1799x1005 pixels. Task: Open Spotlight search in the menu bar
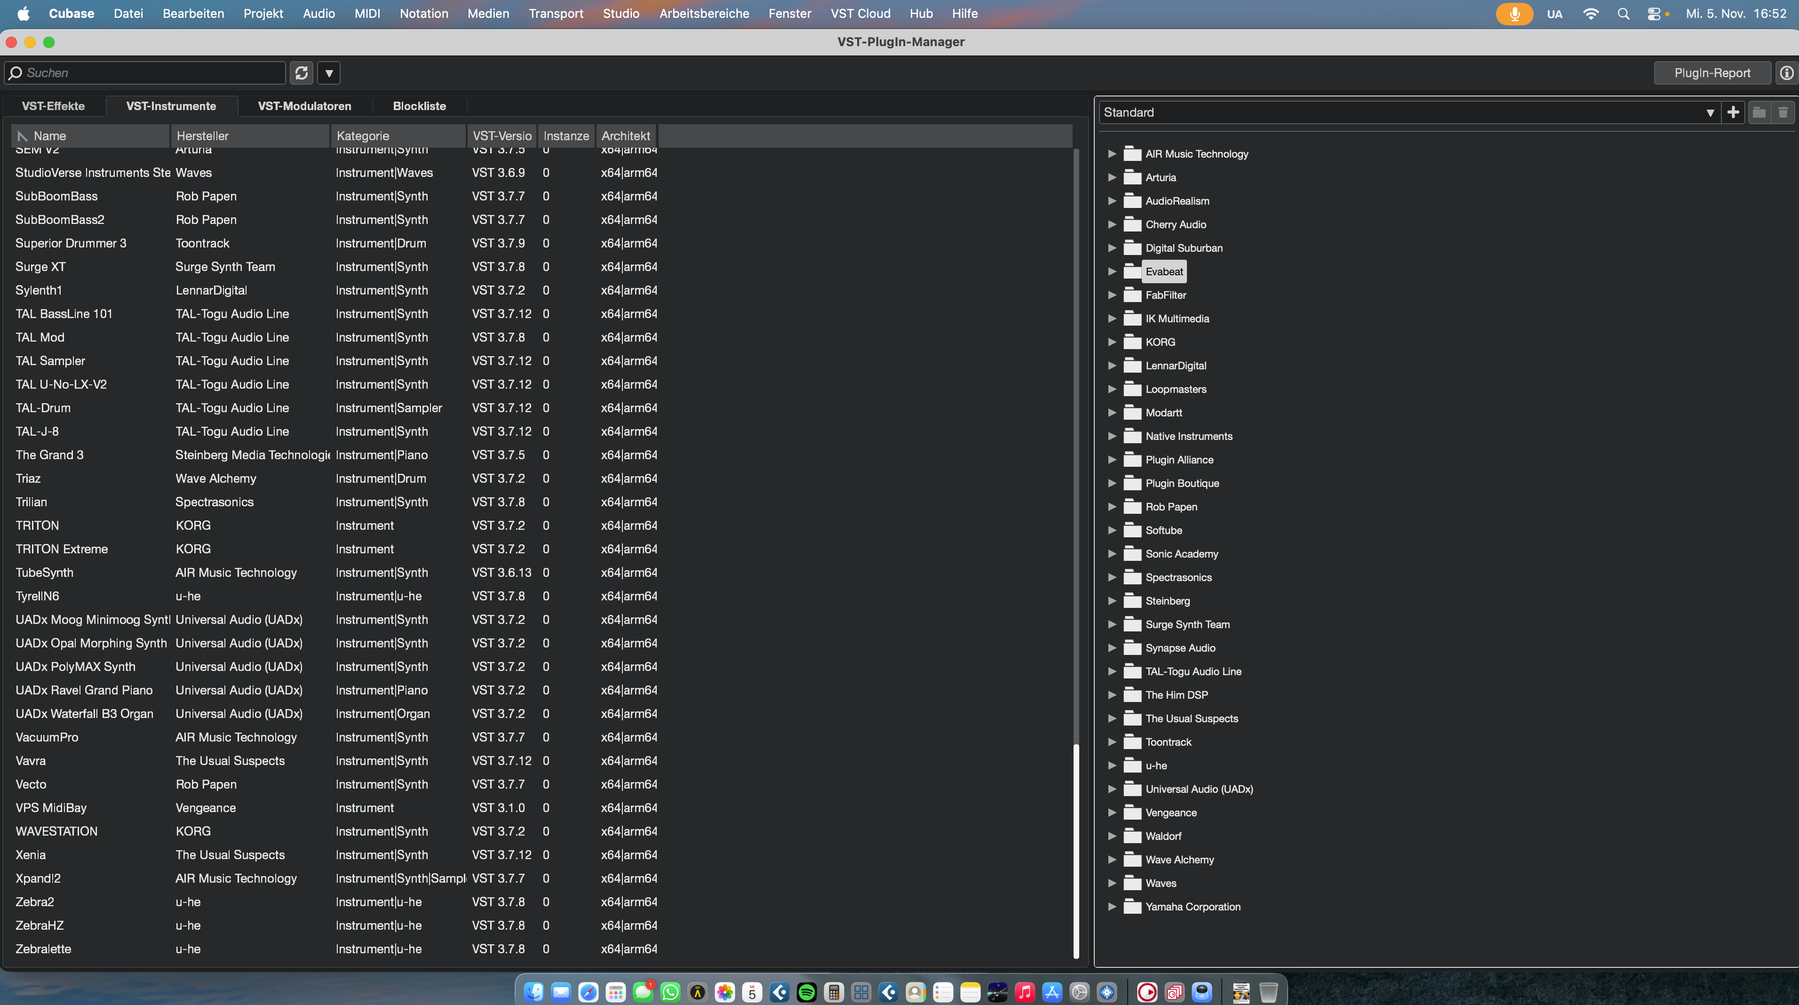click(x=1623, y=14)
